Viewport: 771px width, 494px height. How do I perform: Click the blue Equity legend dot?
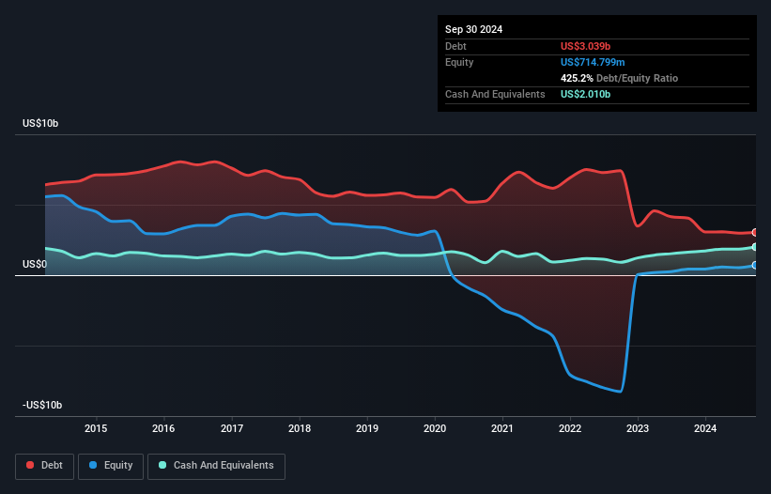93,465
